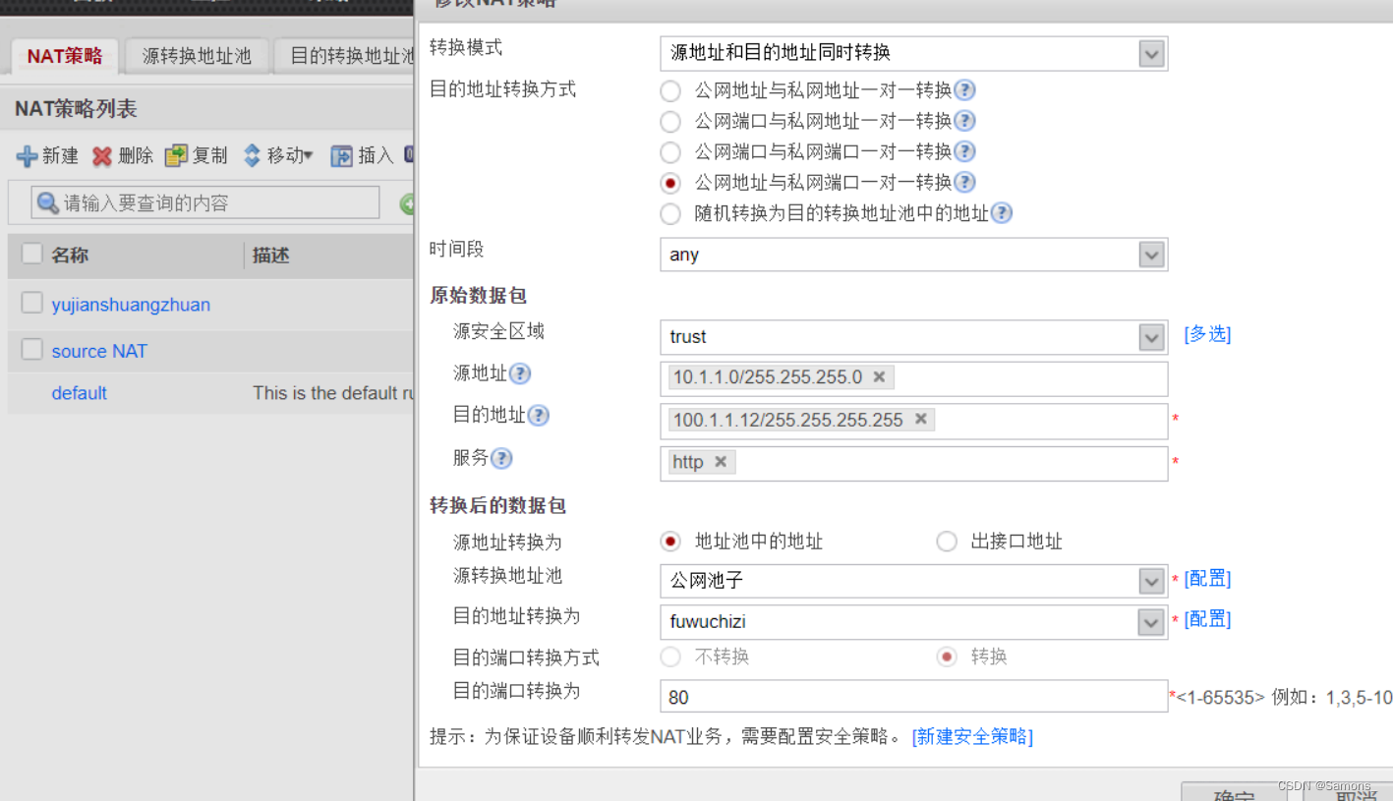Choose 地址池中的地址 source translation option

[670, 542]
